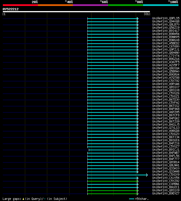Click the arrowhead ending the UniRef100_Q9FLS5 alignment

(x=138, y=18)
